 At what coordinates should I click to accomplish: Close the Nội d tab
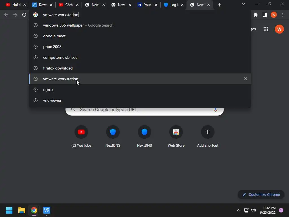pyautogui.click(x=25, y=5)
